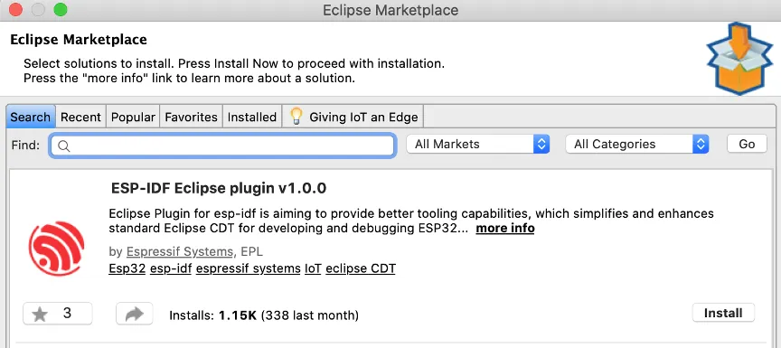The height and width of the screenshot is (348, 781).
Task: Open the Popular tab
Action: coord(133,117)
